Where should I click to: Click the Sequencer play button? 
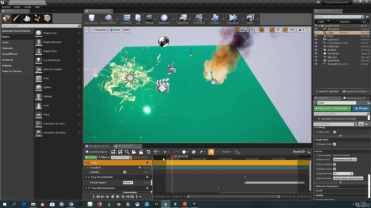tap(118, 196)
